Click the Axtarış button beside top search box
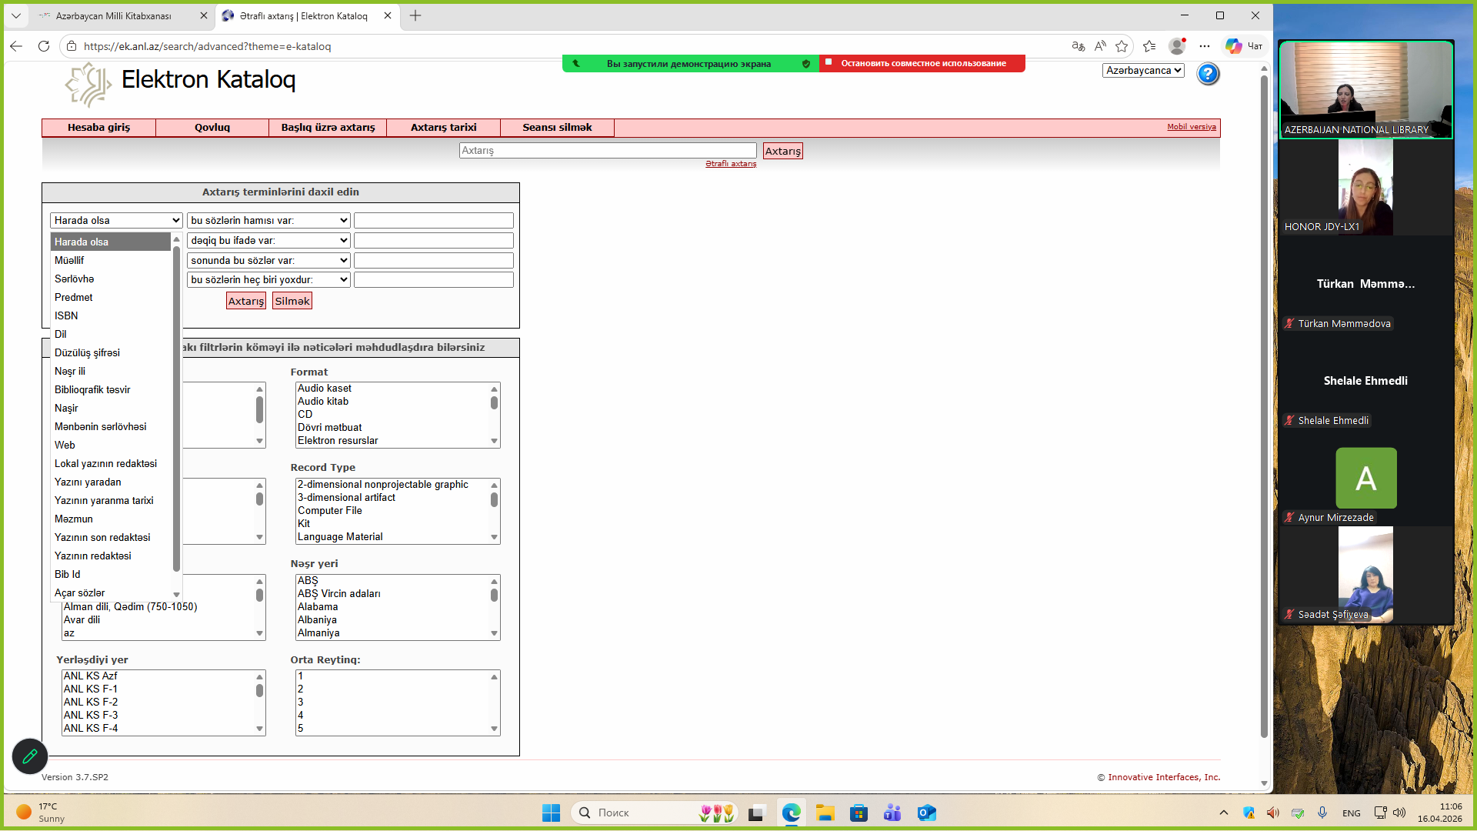This screenshot has height=831, width=1477. point(782,152)
